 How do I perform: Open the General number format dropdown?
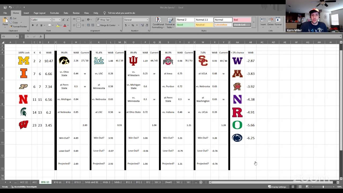click(x=147, y=20)
